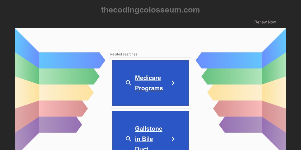Image resolution: width=301 pixels, height=150 pixels.
Task: Click the search icon beside Gallstone in Bile Duct
Action: pos(128,139)
